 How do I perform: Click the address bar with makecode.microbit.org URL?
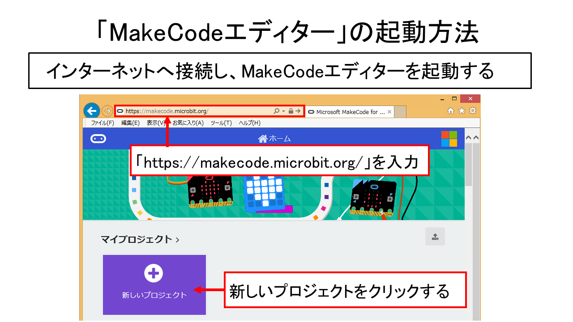pos(209,111)
